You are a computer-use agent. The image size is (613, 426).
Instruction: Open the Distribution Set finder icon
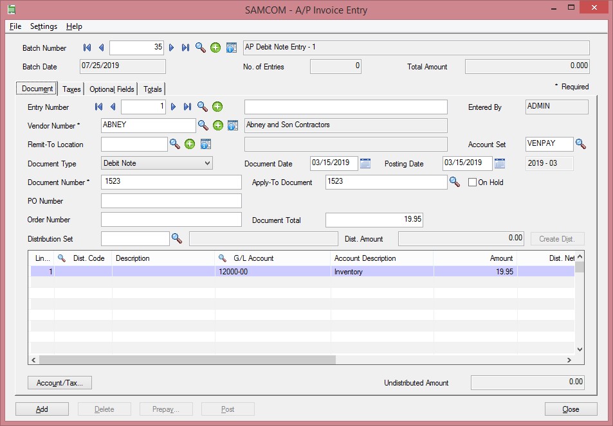click(177, 238)
